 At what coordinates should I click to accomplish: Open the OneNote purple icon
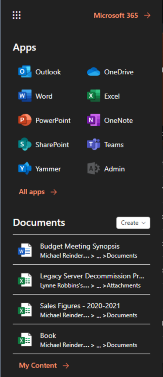(x=93, y=120)
